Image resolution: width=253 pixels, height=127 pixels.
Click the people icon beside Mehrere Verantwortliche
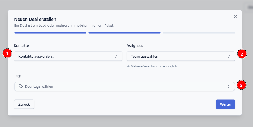[128, 66]
